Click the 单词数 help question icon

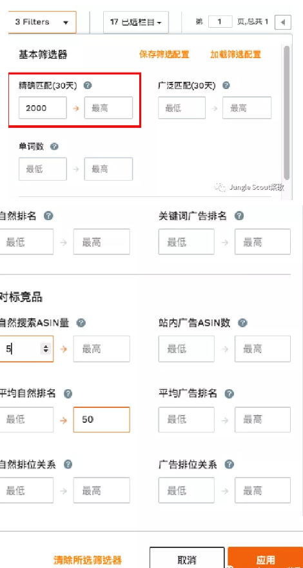click(x=54, y=147)
